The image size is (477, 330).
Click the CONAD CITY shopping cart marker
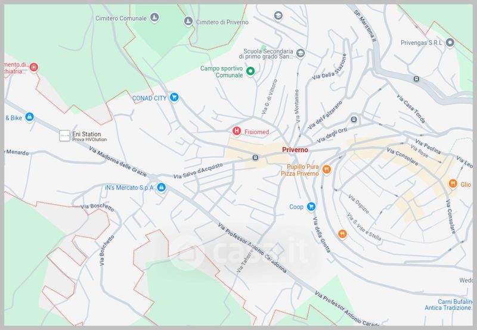tap(174, 98)
